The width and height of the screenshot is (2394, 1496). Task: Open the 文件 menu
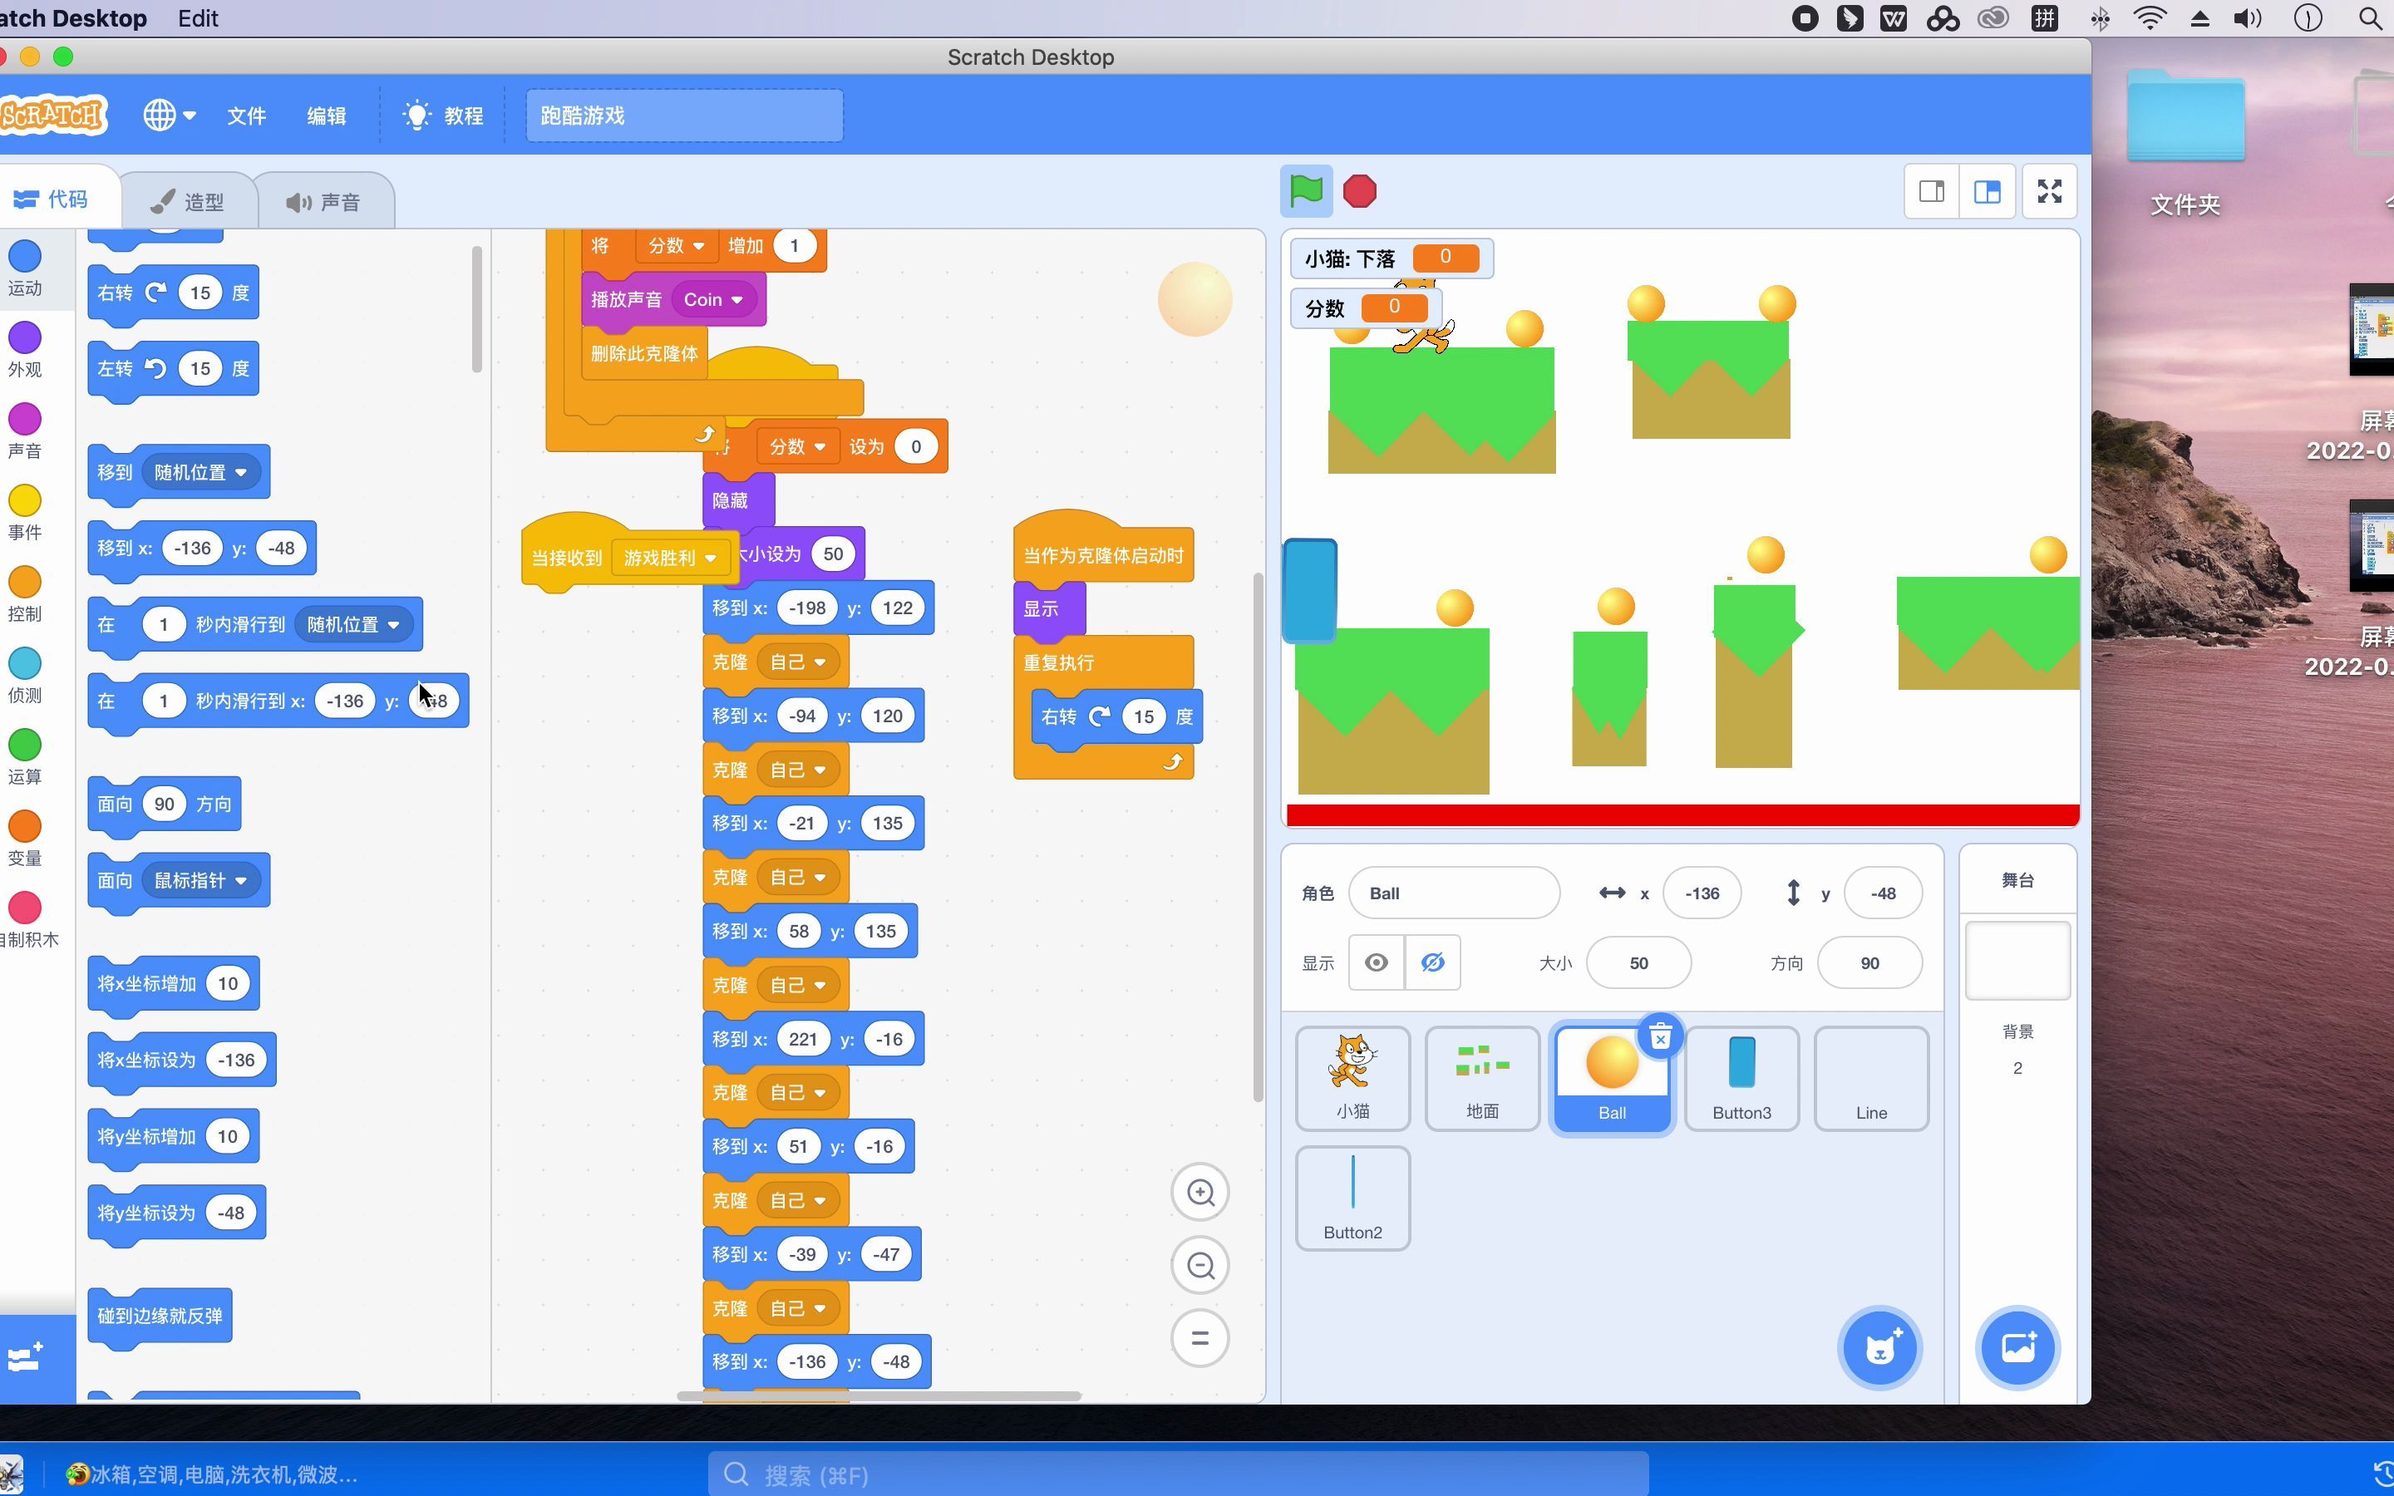(x=246, y=116)
